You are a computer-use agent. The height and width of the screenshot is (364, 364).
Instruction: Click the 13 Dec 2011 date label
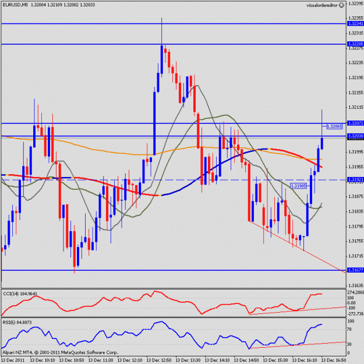[13, 360]
